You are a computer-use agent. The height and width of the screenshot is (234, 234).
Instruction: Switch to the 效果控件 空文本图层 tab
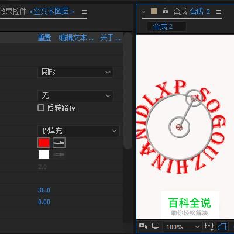point(37,12)
